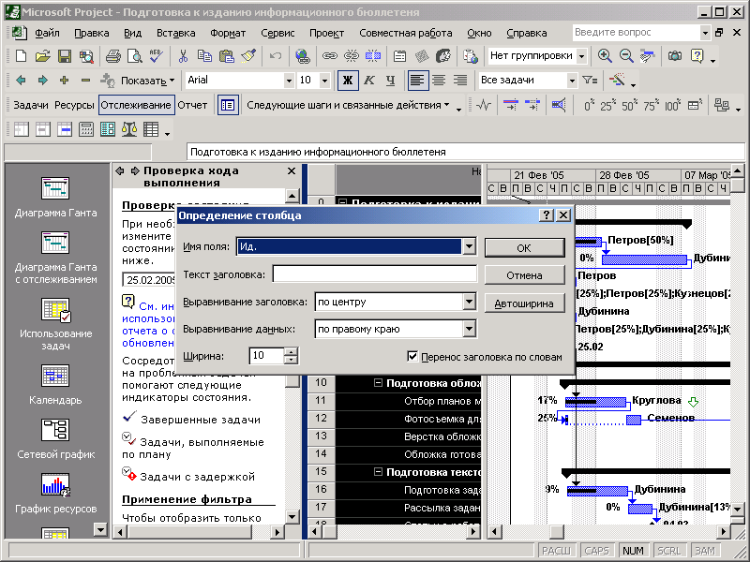The height and width of the screenshot is (562, 750).
Task: Cut selection with the scissors icon
Action: click(183, 56)
